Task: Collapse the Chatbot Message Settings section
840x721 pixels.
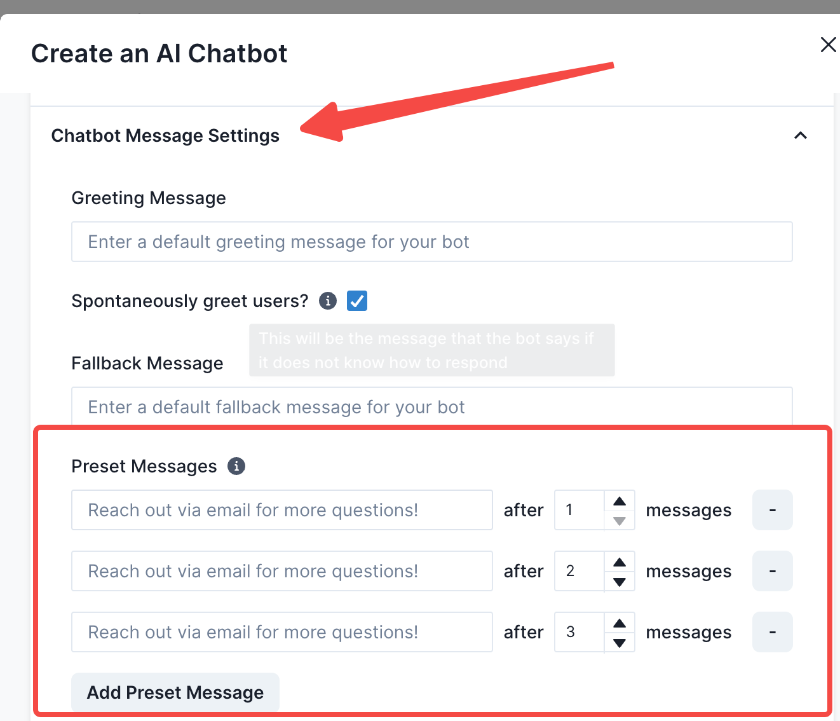Action: [801, 135]
